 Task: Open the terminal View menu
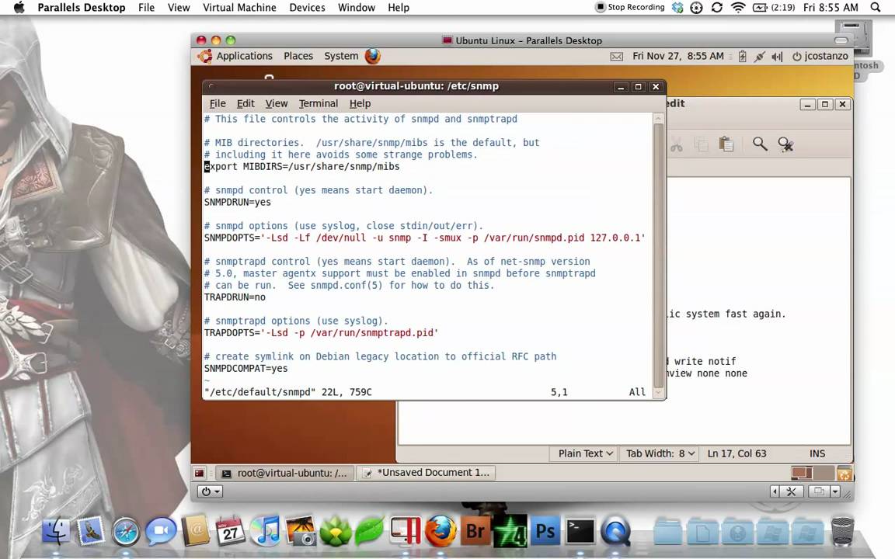click(277, 103)
